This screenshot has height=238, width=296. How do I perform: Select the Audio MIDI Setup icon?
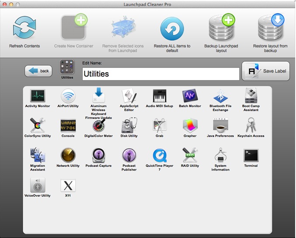(x=159, y=96)
